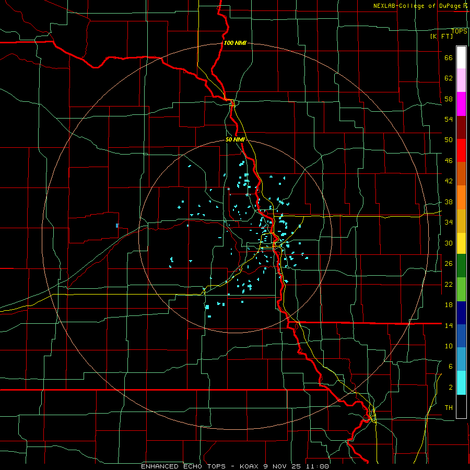
Task: Click the black TH legend swatch
Action: point(461,406)
